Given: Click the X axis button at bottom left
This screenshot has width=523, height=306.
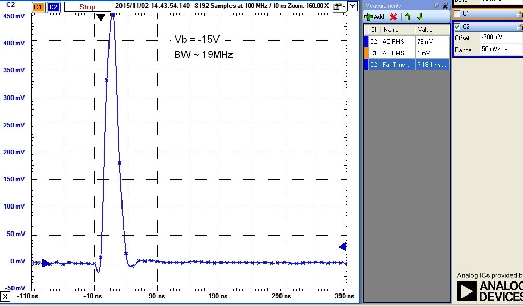Looking at the screenshot, I should [x=5, y=297].
